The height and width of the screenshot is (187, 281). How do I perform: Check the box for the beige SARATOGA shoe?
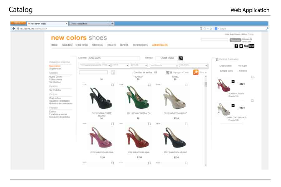point(186,85)
